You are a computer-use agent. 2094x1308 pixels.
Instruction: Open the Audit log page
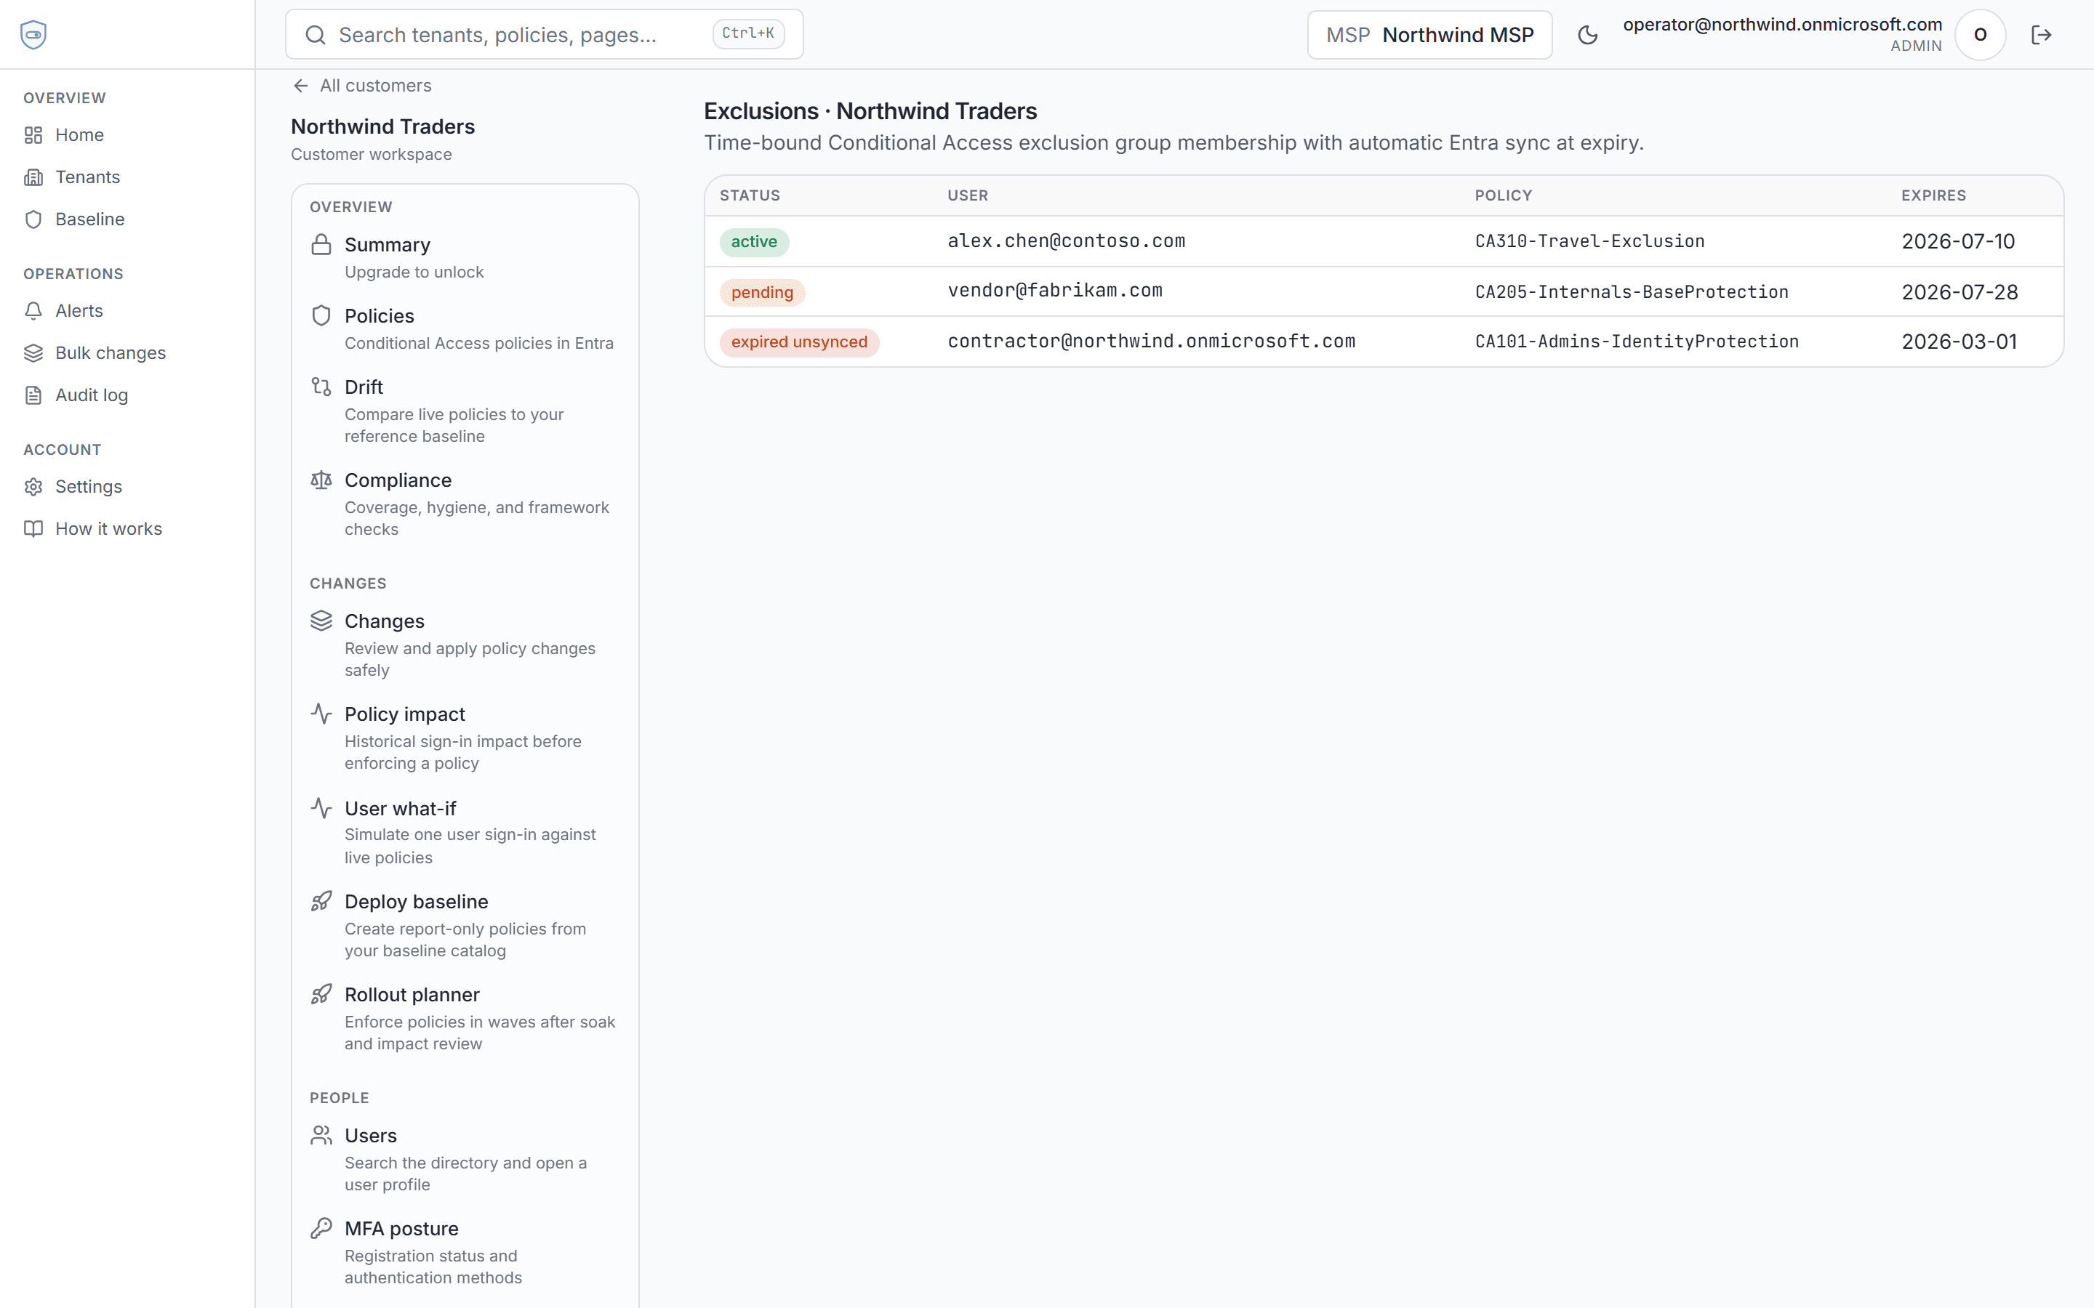tap(127, 395)
